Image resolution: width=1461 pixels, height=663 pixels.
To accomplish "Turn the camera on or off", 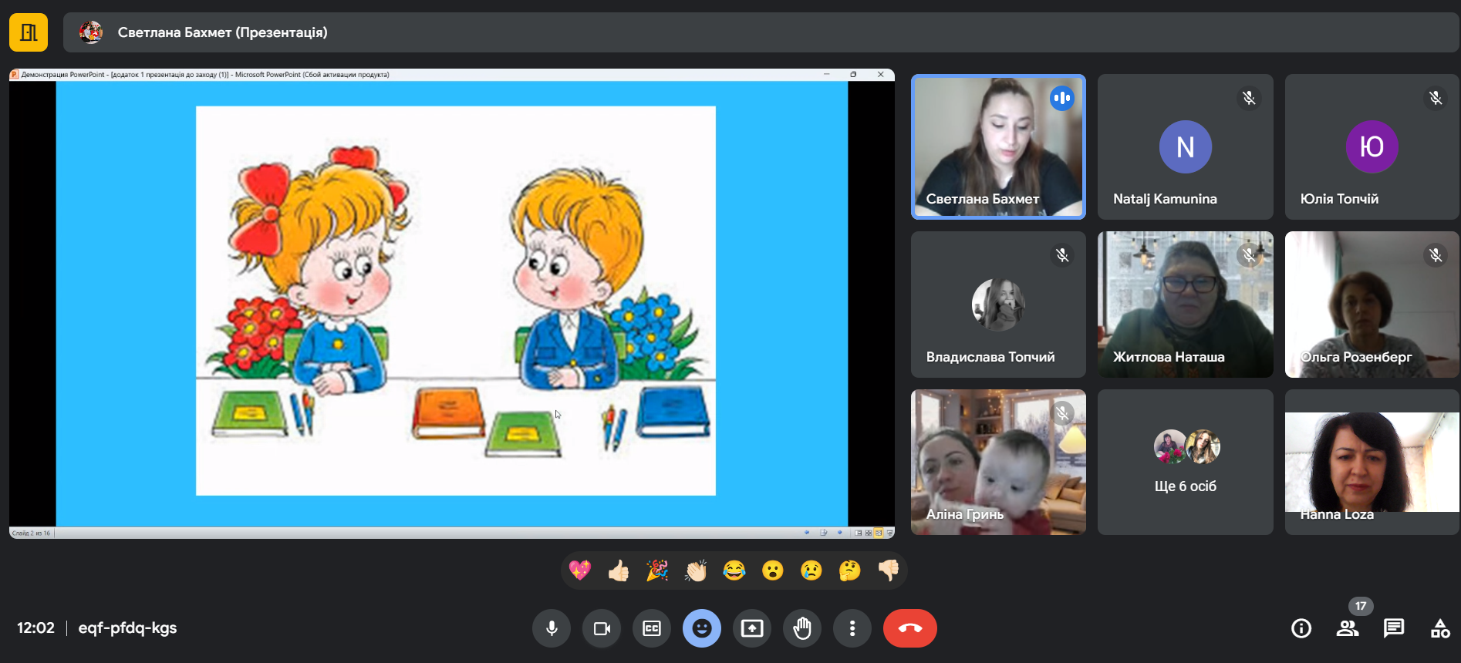I will [x=602, y=628].
